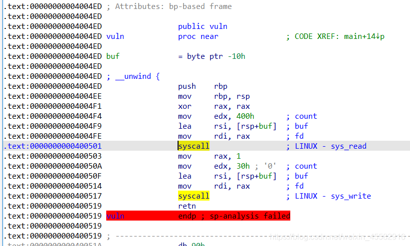Click the '; __unwind {' comment

133,76
